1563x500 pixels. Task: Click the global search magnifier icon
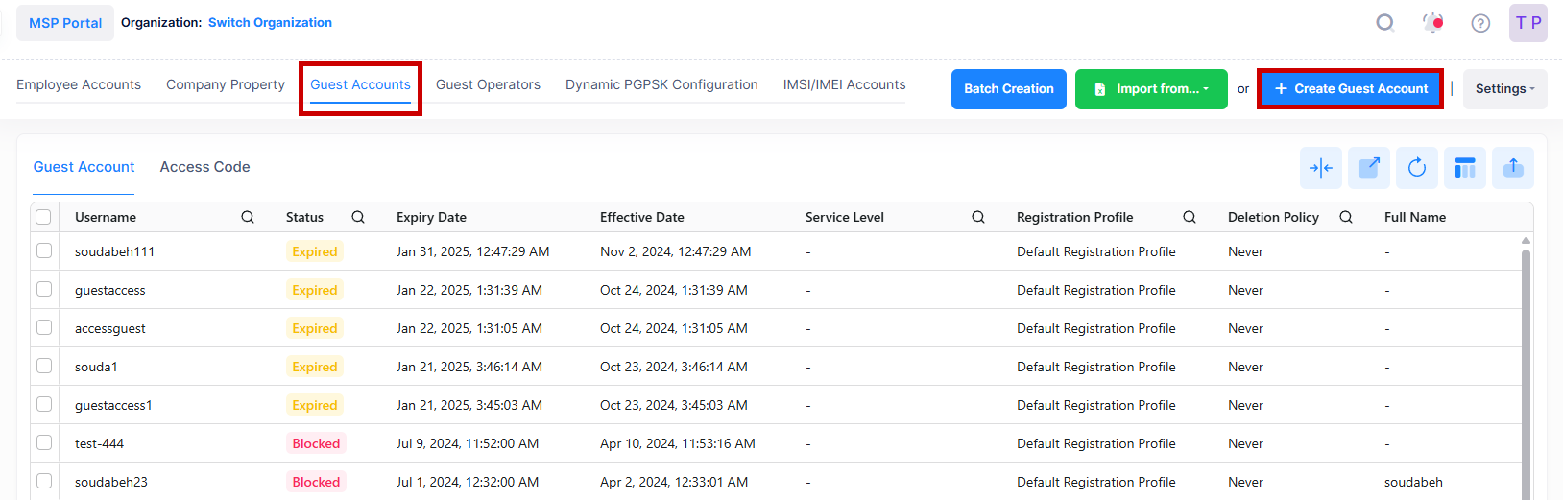pyautogui.click(x=1384, y=23)
